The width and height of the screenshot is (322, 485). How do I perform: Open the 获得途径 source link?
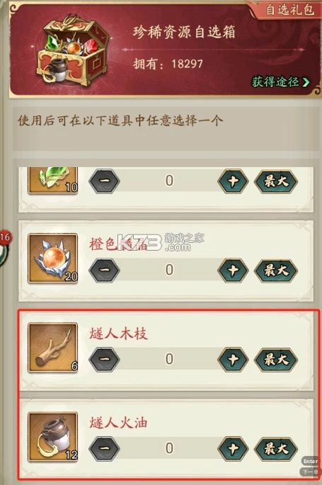(x=280, y=81)
